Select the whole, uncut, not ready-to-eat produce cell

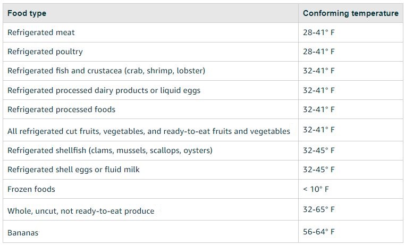81,211
